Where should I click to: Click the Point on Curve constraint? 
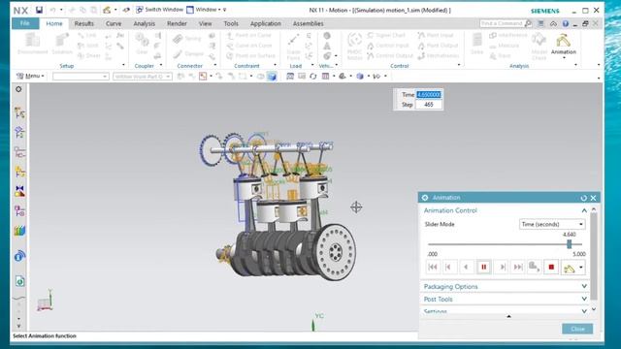pos(248,35)
